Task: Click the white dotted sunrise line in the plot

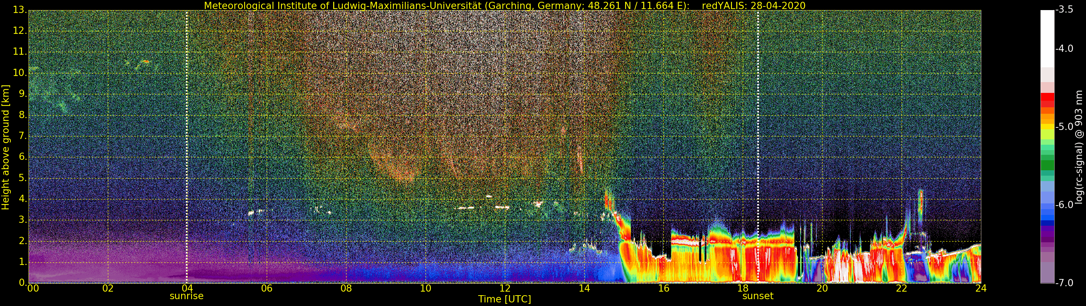Action: point(187,146)
